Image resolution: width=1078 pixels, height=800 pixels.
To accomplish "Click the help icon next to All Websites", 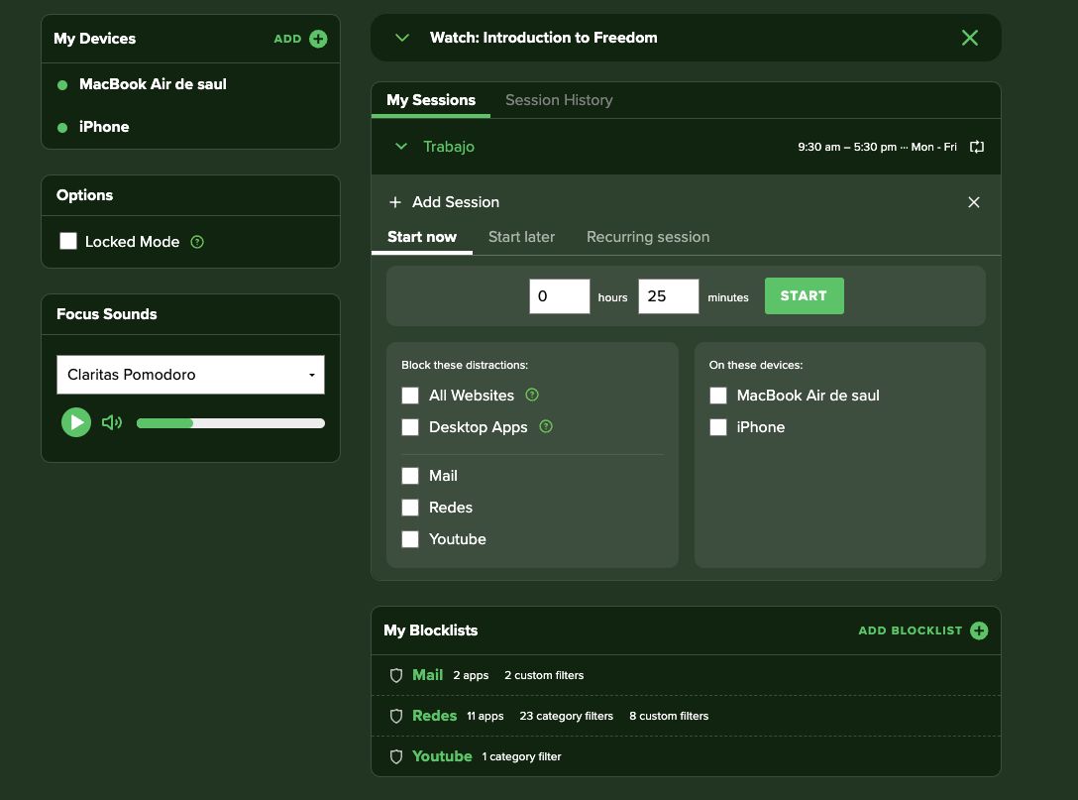I will [532, 395].
